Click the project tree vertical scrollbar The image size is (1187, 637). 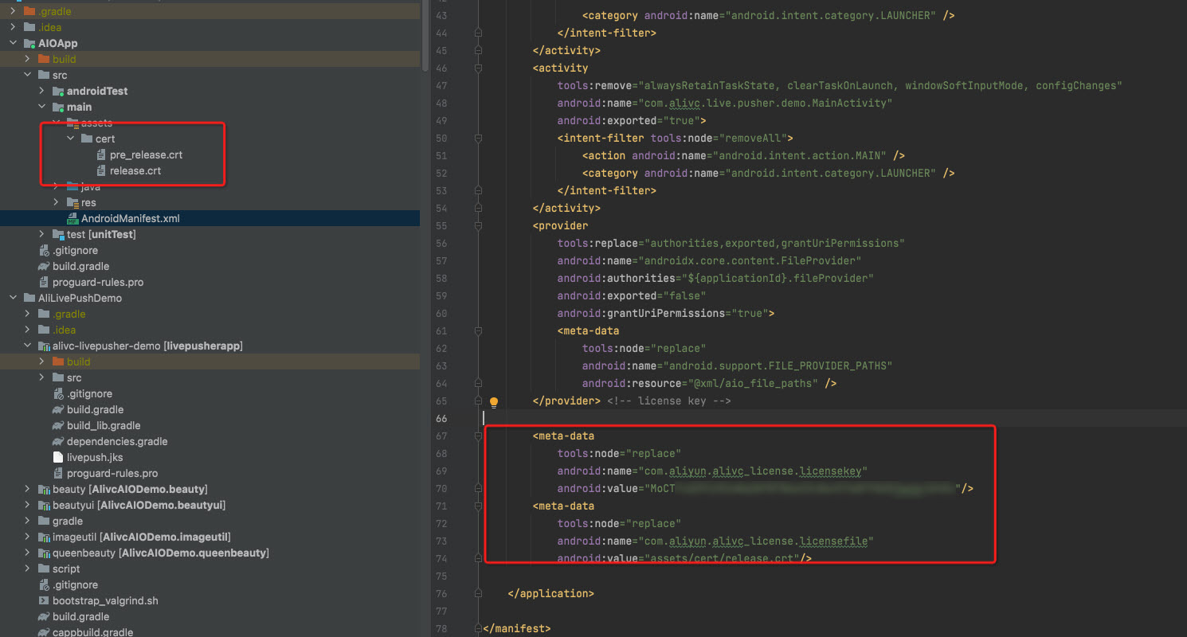[x=425, y=36]
